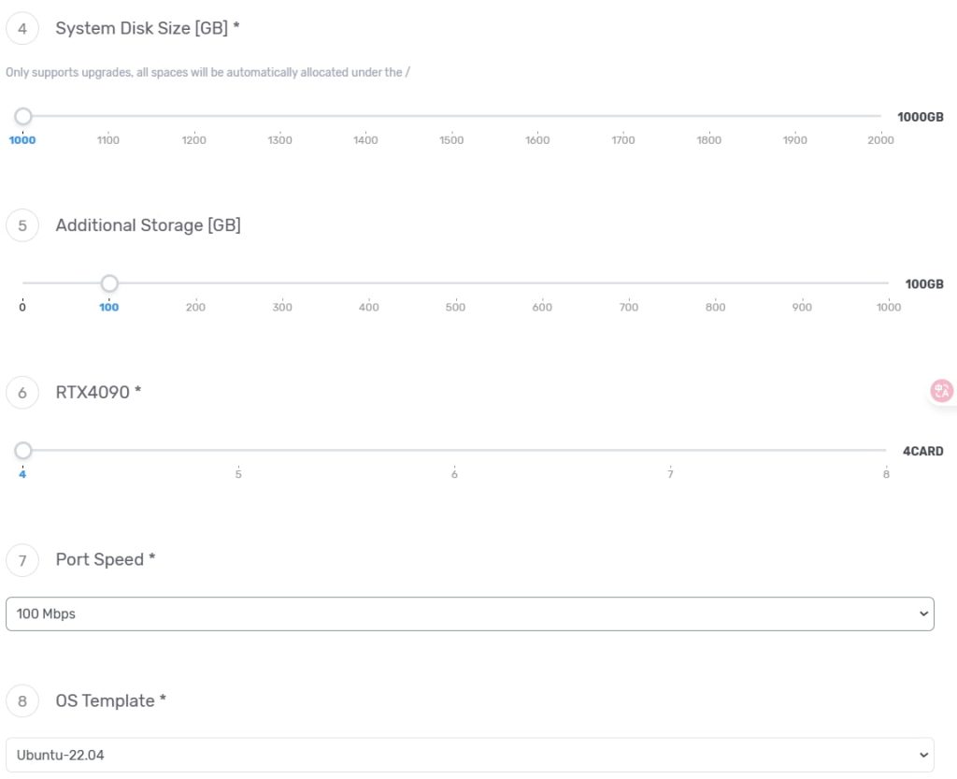Select 6 cards on RTX4090 slider
The height and width of the screenshot is (779, 957).
[x=454, y=451]
